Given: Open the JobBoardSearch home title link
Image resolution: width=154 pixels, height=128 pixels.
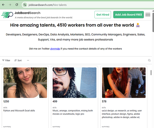Looking at the screenshot, I should pos(27,13).
